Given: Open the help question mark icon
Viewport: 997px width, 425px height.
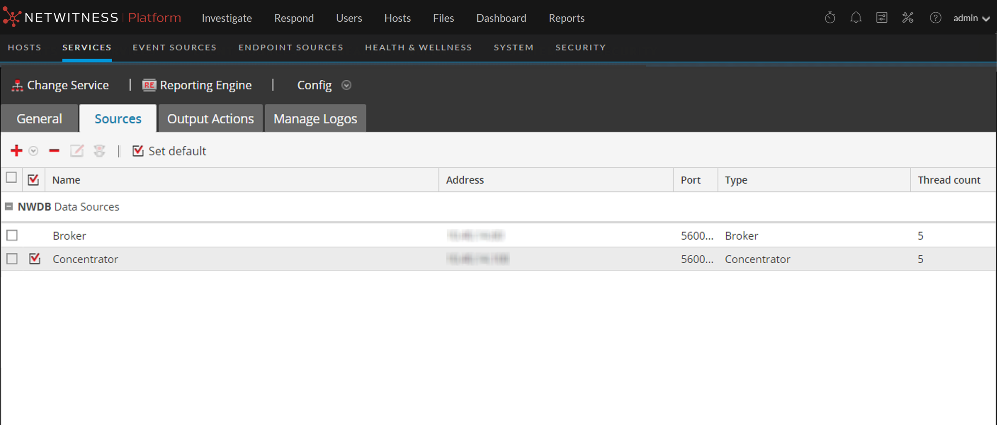Looking at the screenshot, I should click(x=935, y=18).
